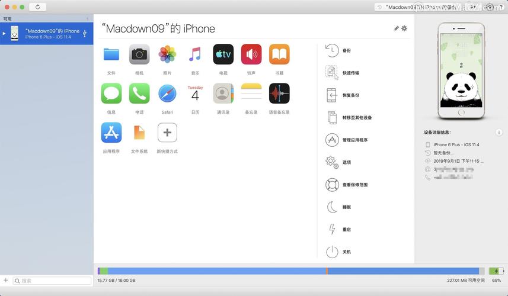The height and width of the screenshot is (296, 508).
Task: Open the 铃声 (Ringtones) icon
Action: [251, 54]
